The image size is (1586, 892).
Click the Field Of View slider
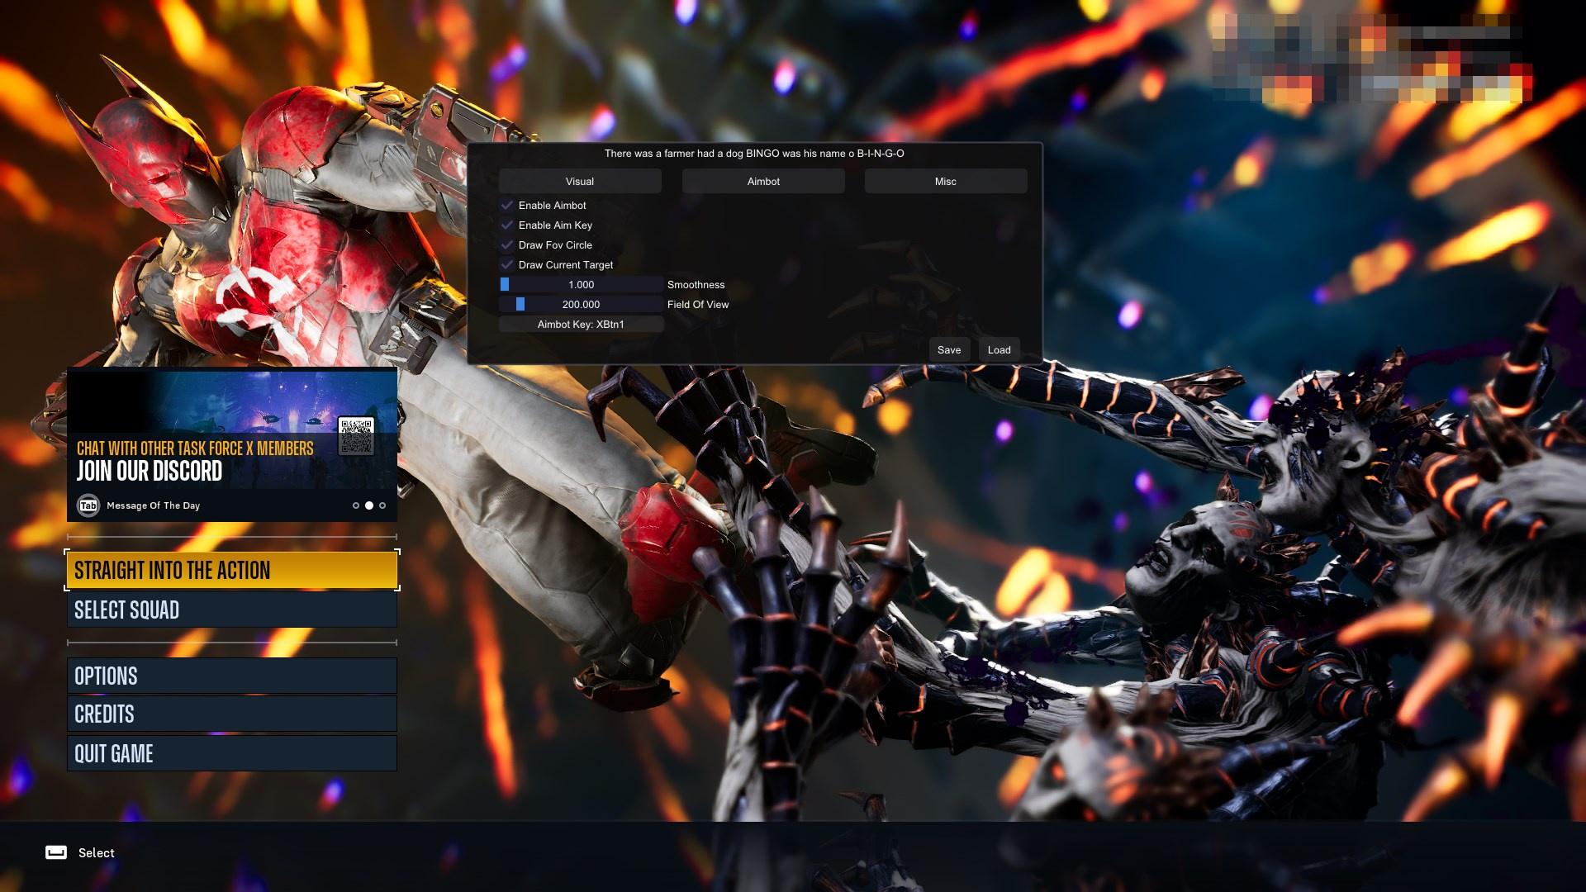581,304
